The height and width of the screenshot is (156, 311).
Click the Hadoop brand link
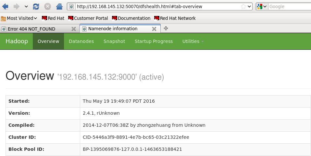(17, 41)
